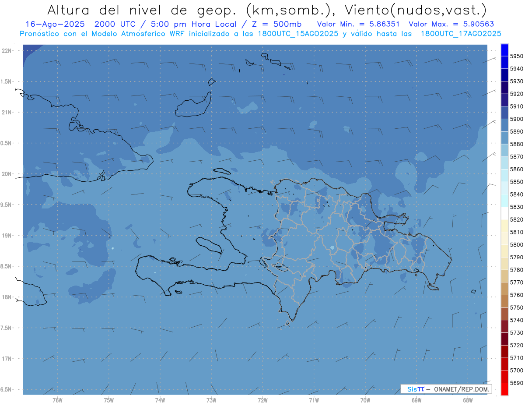Click the bright red swatch ending the color scale

coord(504,389)
